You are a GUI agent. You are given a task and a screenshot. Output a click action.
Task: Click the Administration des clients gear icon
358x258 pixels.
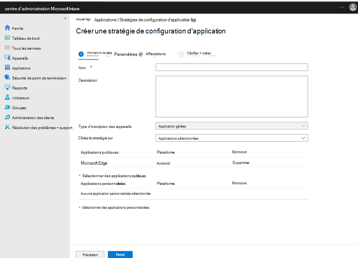[x=7, y=117]
